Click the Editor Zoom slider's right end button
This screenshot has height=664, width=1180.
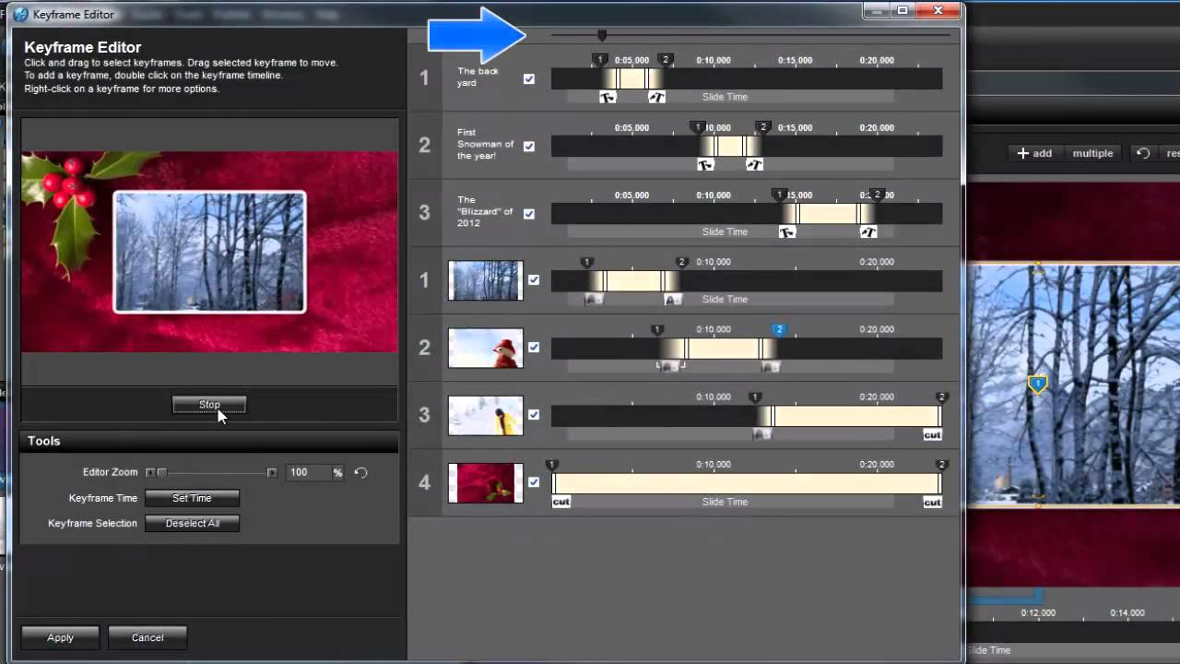point(271,472)
